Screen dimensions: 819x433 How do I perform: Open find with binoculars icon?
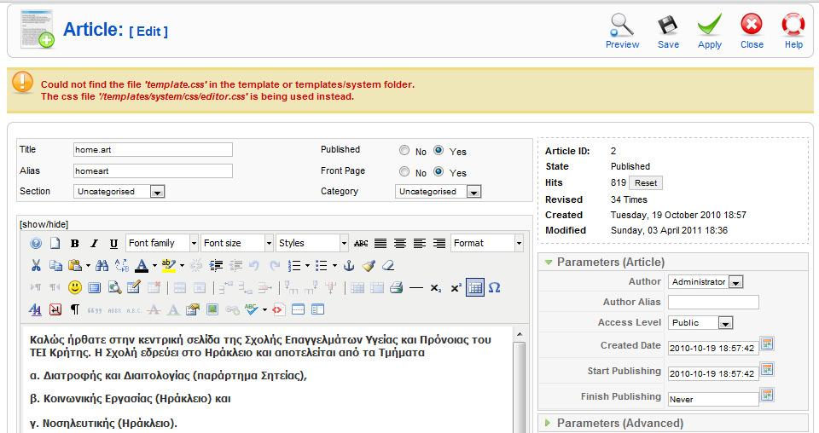point(102,266)
